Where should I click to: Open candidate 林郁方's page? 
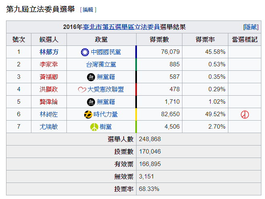[x=49, y=52]
